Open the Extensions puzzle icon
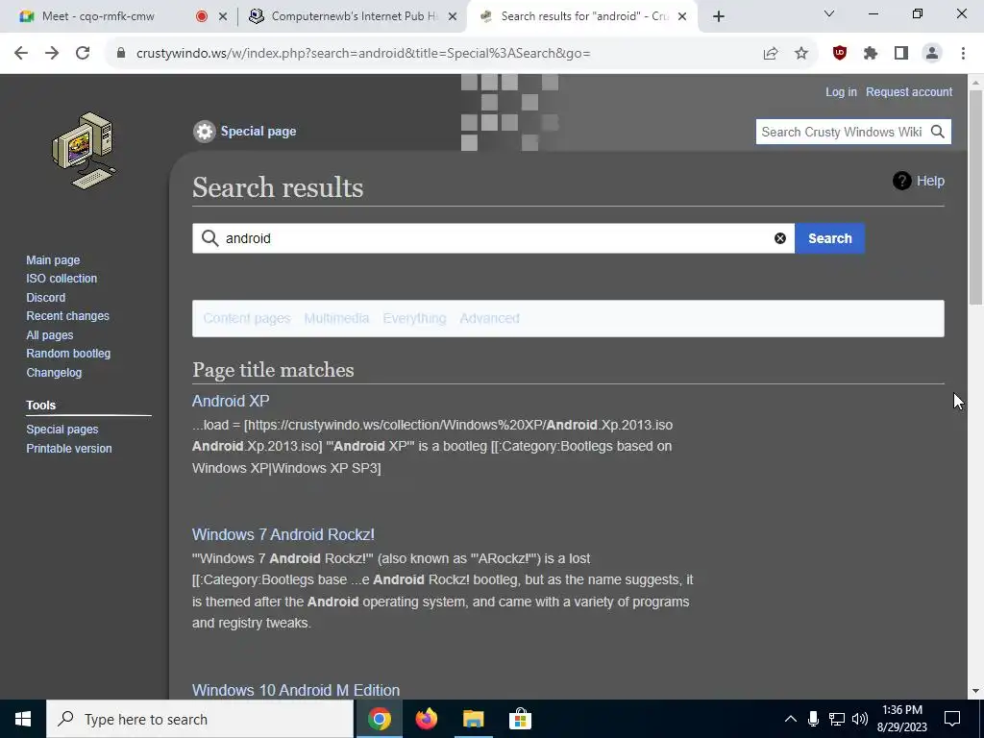The height and width of the screenshot is (738, 984). pos(871,54)
